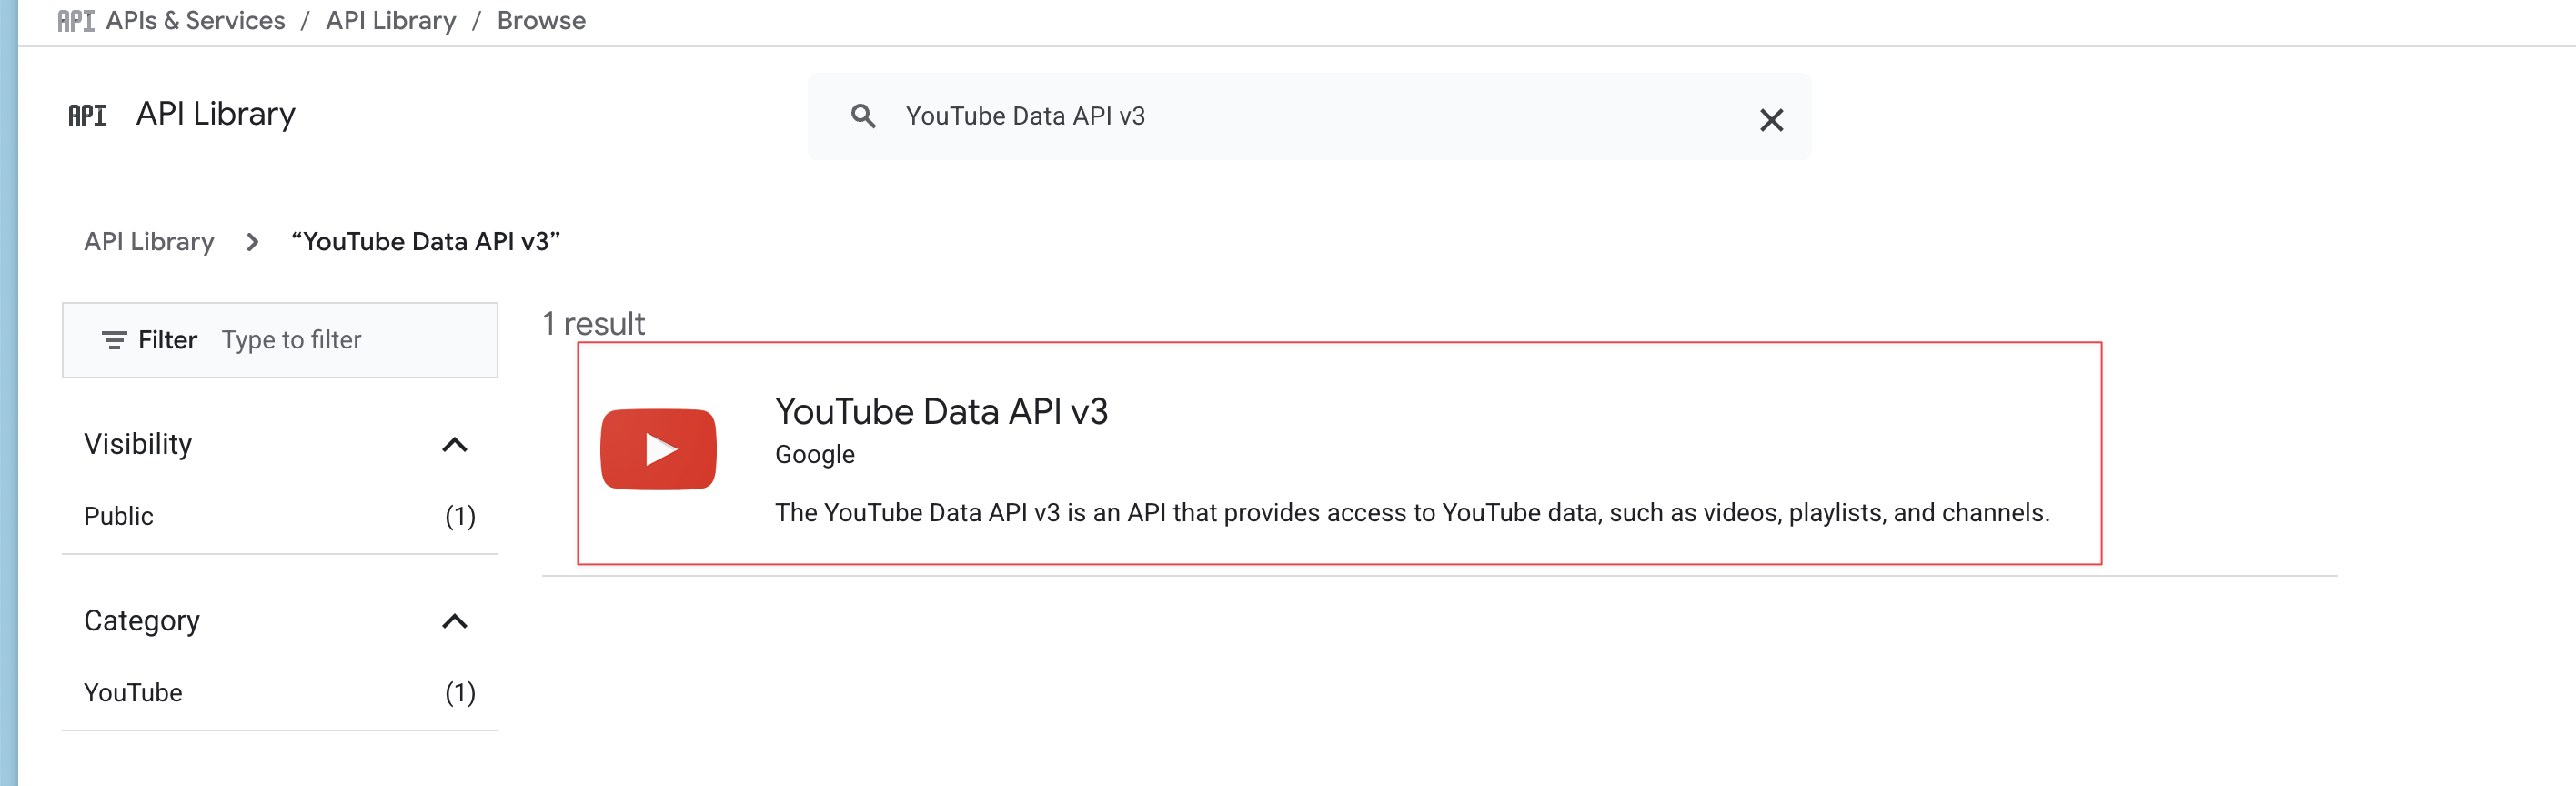2576x786 pixels.
Task: Click the API icon in top breadcrumb
Action: [x=76, y=21]
